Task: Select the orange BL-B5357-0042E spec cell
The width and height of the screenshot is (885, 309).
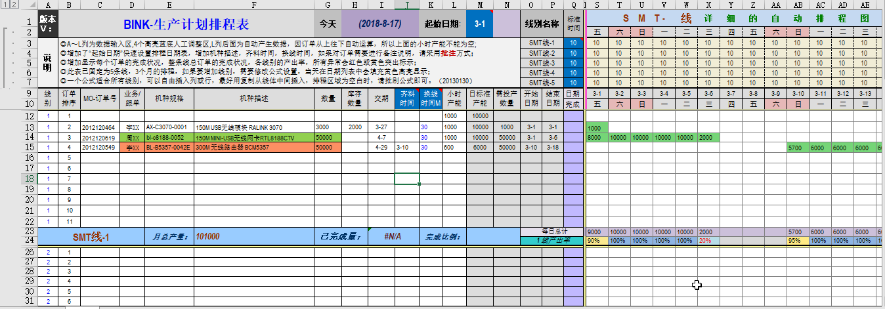Action: (169, 148)
